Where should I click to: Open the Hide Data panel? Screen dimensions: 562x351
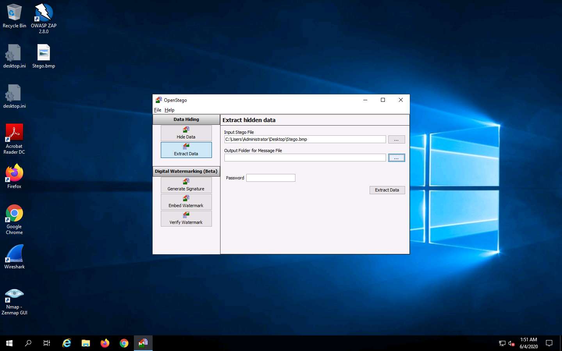(x=186, y=133)
